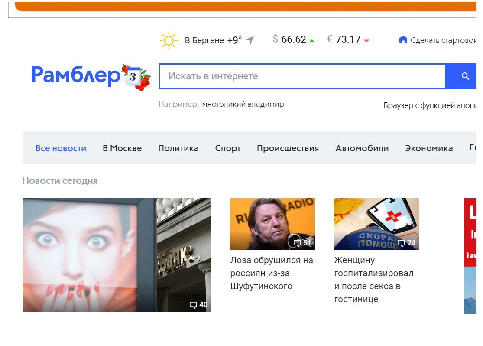Click the red advertisement banner at right edge

click(470, 256)
